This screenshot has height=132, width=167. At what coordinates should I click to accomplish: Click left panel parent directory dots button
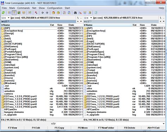point(81,18)
